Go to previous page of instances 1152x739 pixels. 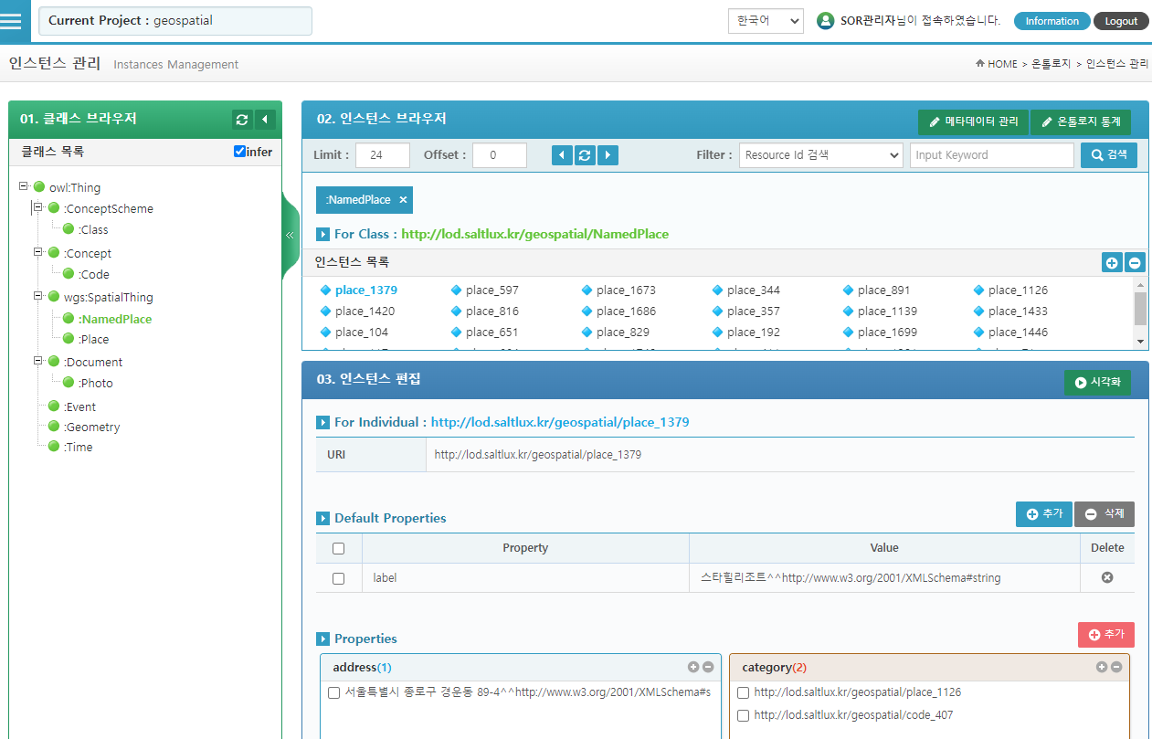(x=562, y=155)
